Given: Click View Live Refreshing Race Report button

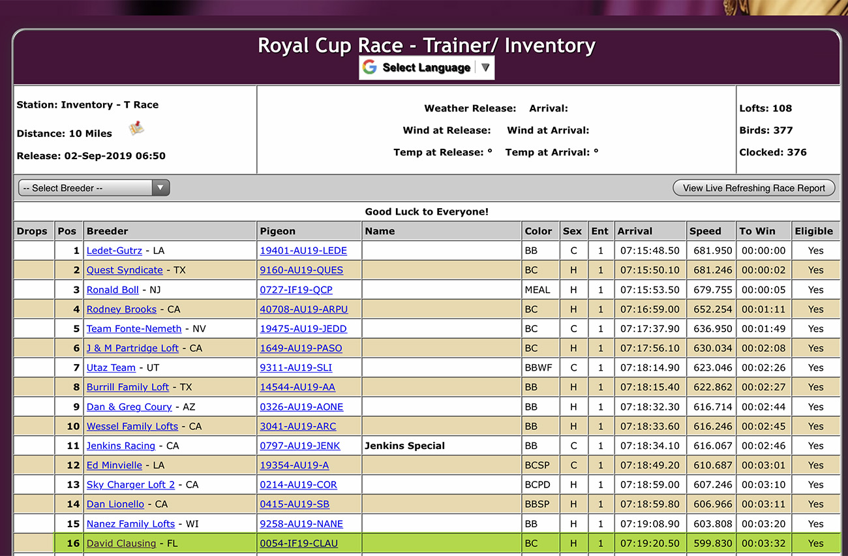Looking at the screenshot, I should [753, 188].
